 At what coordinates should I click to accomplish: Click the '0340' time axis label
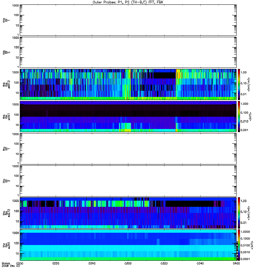pos(200,263)
